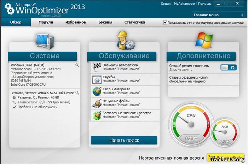The height and width of the screenshot is (165, 248).
Task: Click the Система panel header
Action: (x=42, y=56)
